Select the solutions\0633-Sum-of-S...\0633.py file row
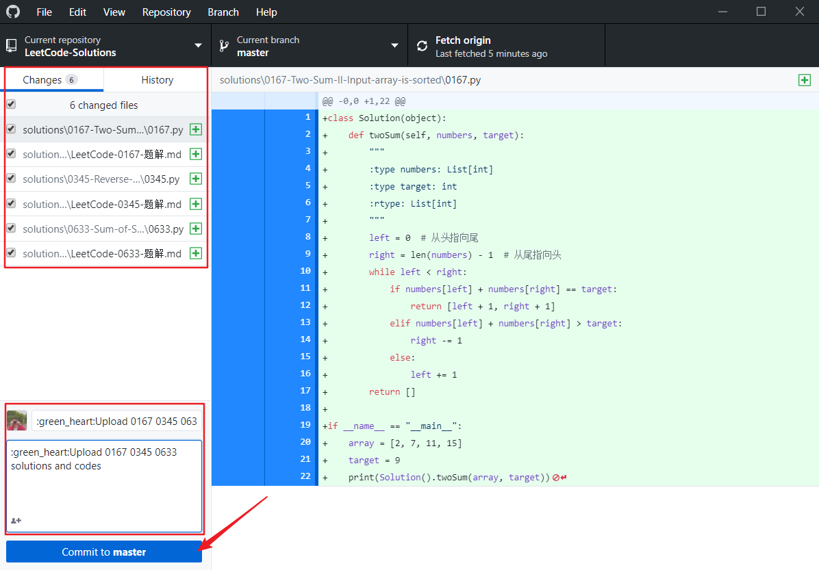819x570 pixels. click(106, 229)
